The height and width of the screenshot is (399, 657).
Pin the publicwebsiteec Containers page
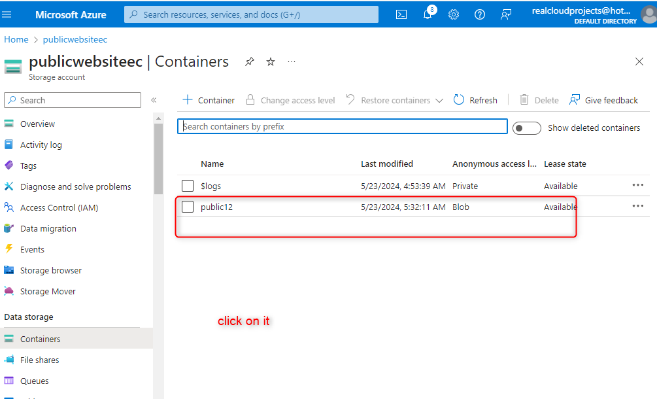250,61
